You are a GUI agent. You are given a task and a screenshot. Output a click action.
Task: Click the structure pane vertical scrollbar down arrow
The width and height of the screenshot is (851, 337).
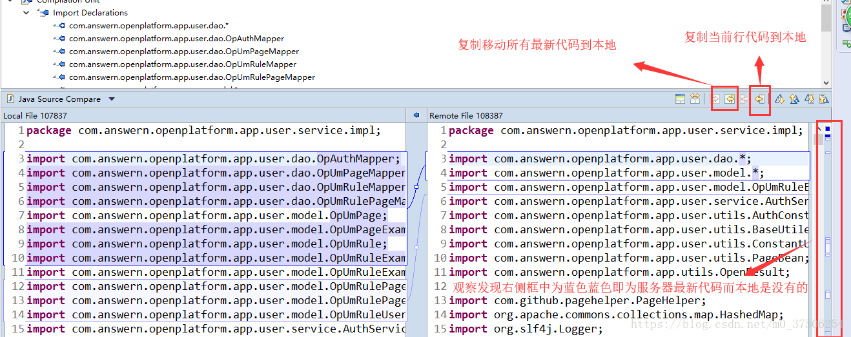click(826, 84)
